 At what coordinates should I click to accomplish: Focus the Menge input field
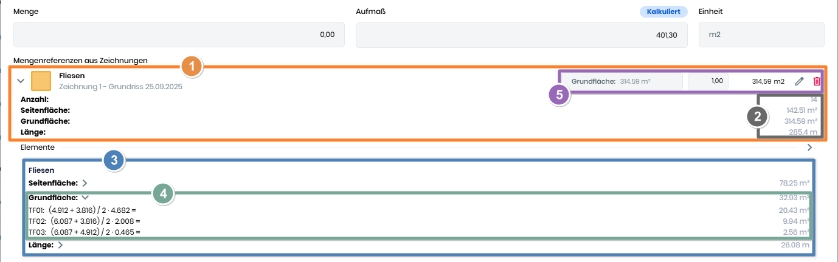tap(179, 35)
